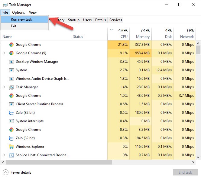Click the 0.7 Mbps network cell

coord(185,96)
